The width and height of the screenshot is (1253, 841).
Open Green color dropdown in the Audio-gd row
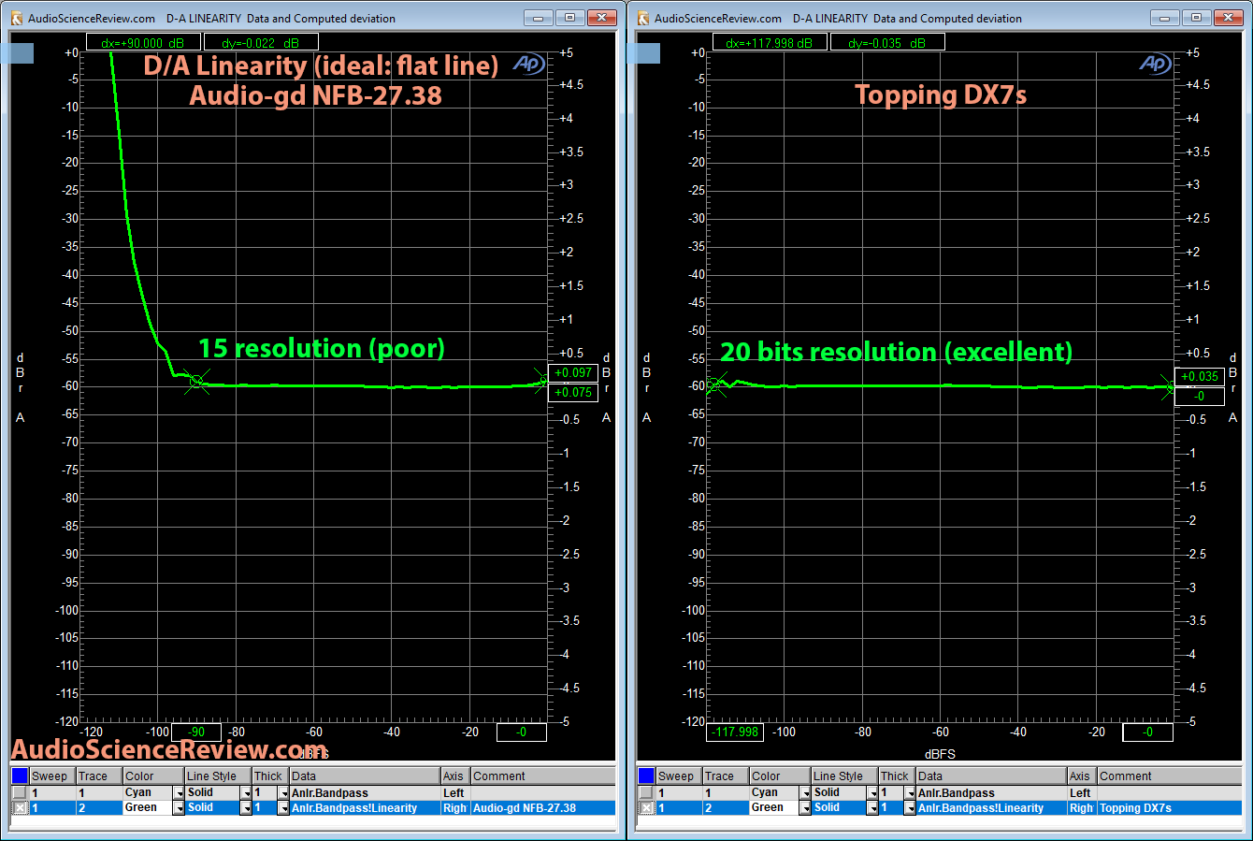(x=179, y=808)
